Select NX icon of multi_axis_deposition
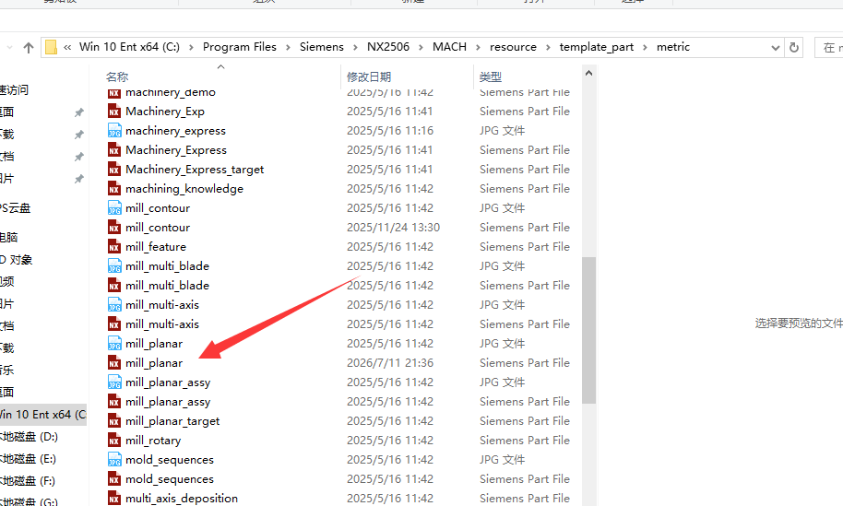Image resolution: width=843 pixels, height=506 pixels. [x=114, y=498]
